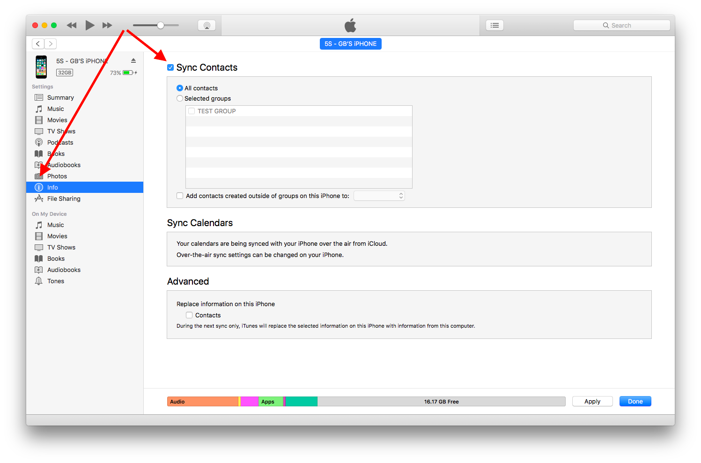Click the 16.17 GB Free storage segment
This screenshot has height=463, width=701.
[441, 402]
